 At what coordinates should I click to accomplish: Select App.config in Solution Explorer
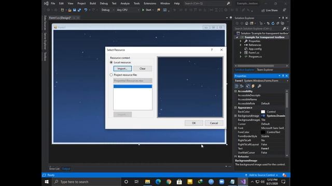point(255,49)
